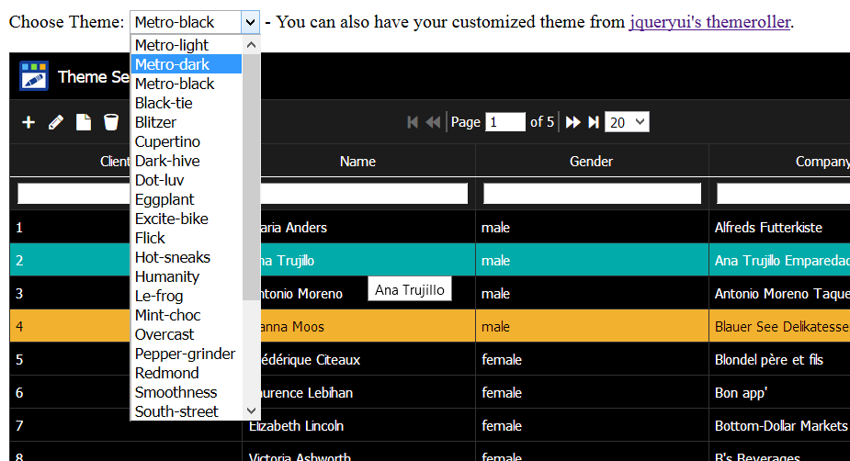Advance to the next grid page

coord(572,122)
